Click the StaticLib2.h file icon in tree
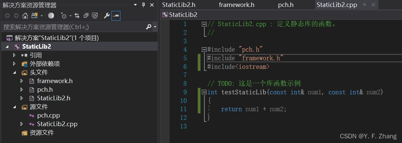Screen dimensions: 402x143 coord(32,98)
